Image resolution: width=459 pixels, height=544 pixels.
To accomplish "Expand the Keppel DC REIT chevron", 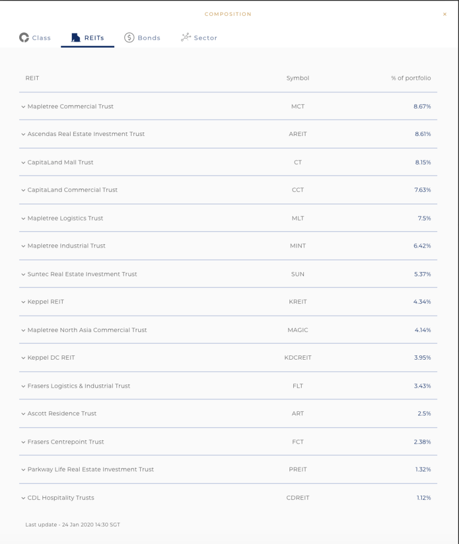I will pyautogui.click(x=23, y=358).
